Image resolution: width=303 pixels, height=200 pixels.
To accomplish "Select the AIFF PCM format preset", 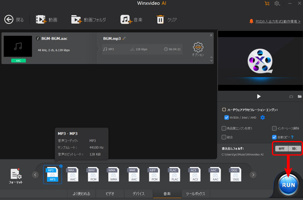I will click(154, 175).
